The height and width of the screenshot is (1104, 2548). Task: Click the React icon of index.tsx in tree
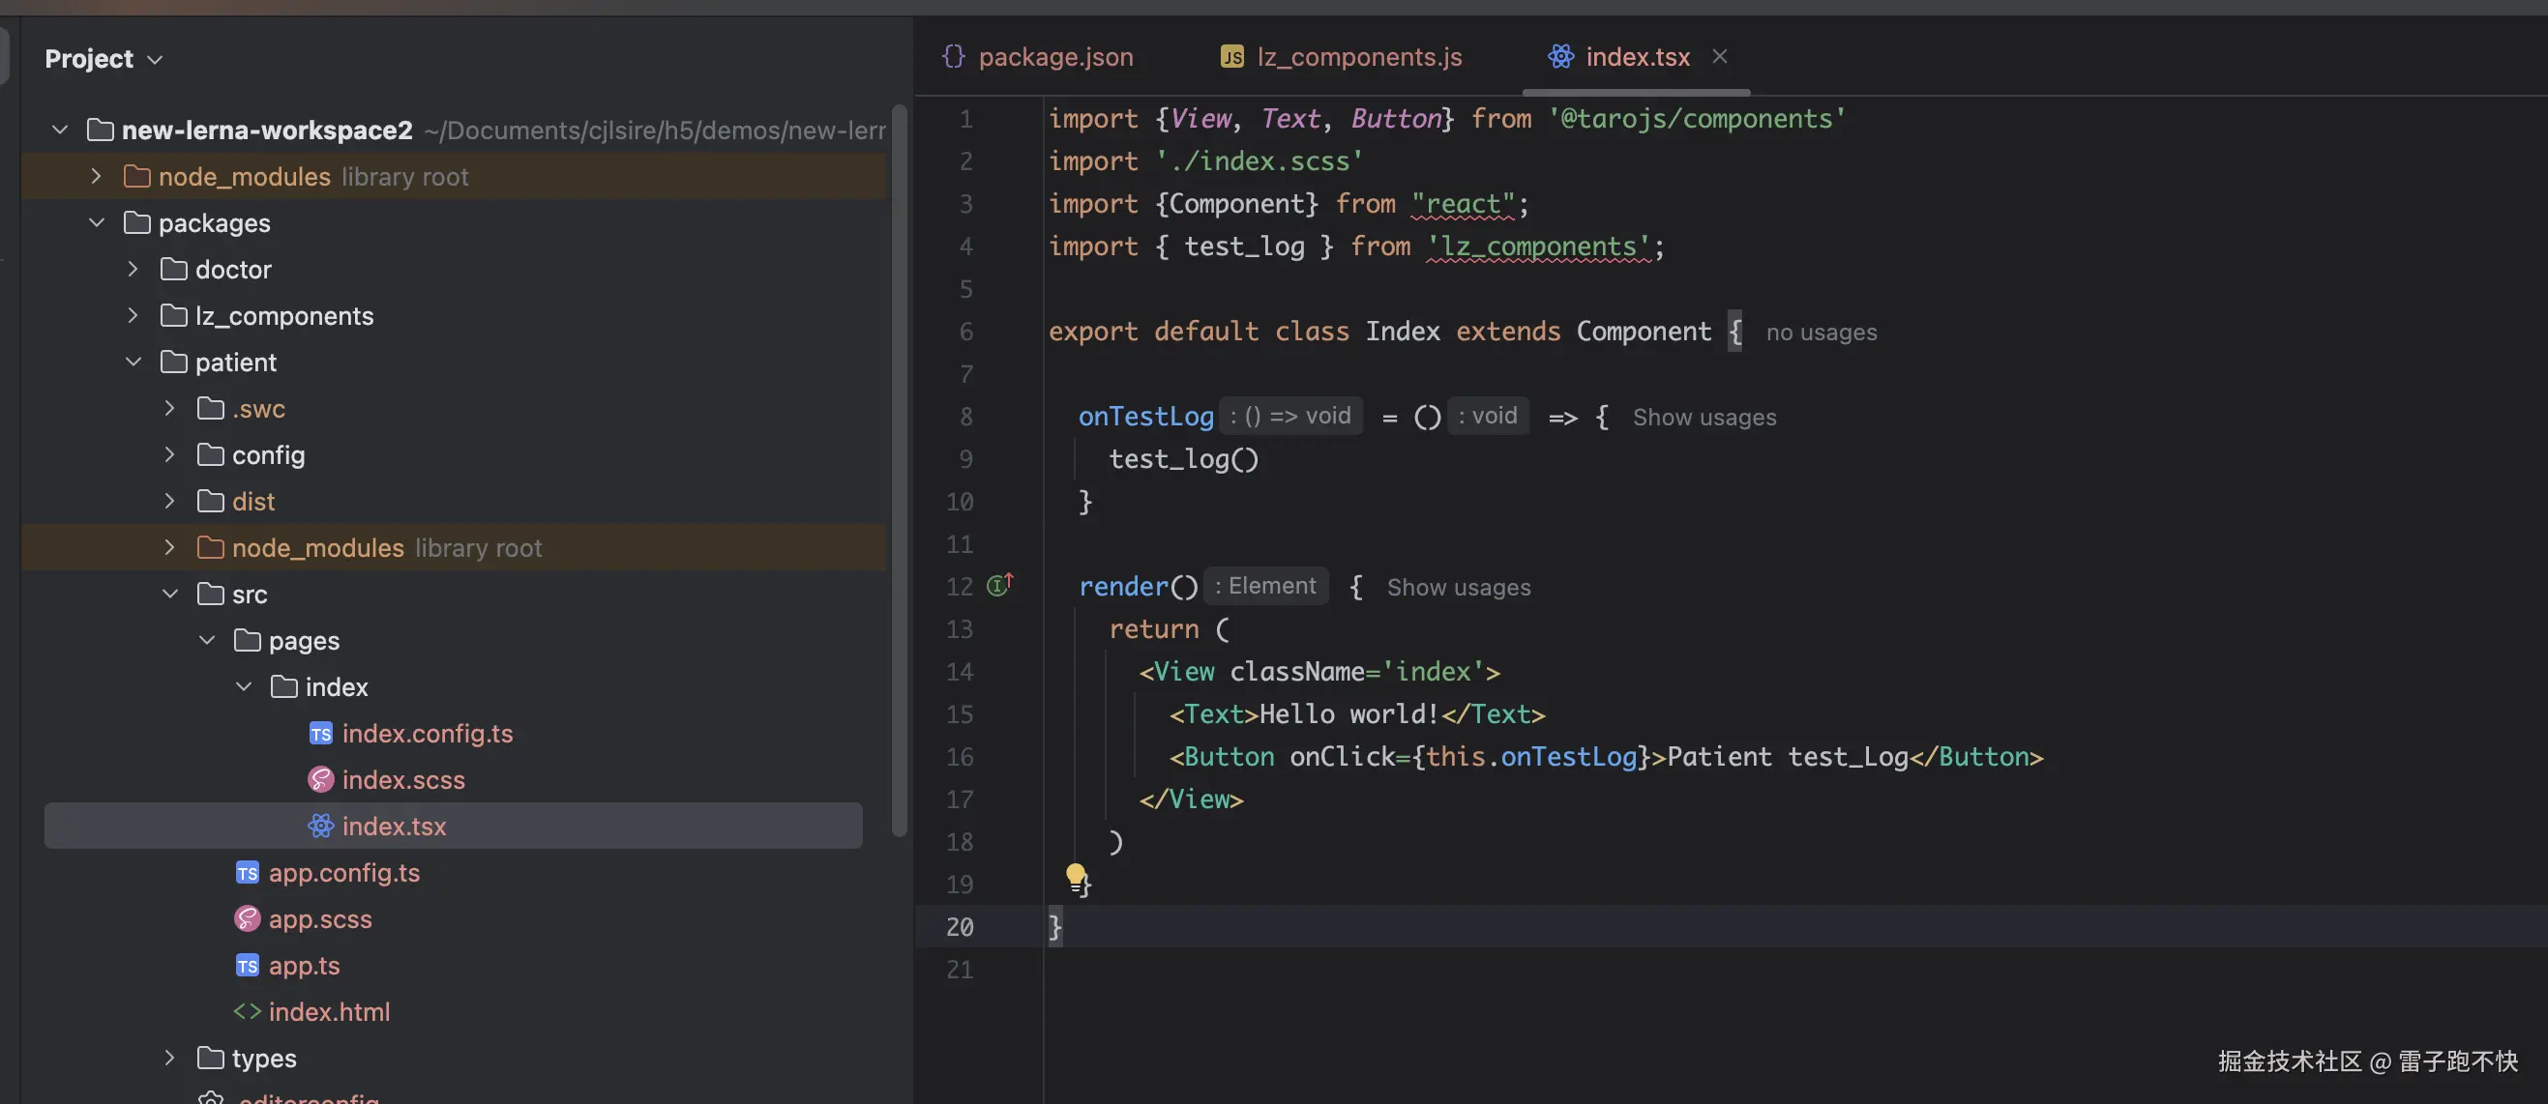320,827
